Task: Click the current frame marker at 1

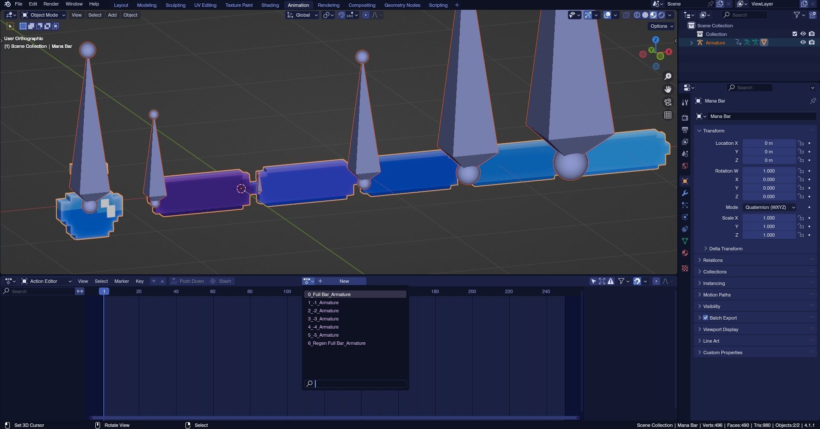Action: coord(104,291)
